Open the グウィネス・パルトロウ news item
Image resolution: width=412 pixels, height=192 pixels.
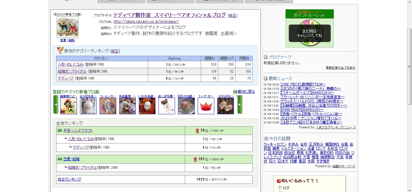point(312,101)
